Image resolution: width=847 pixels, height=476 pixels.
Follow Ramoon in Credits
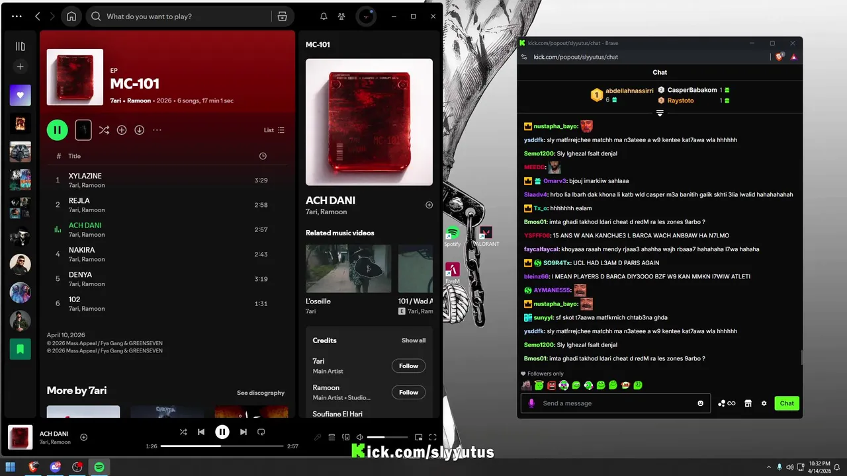pos(408,392)
